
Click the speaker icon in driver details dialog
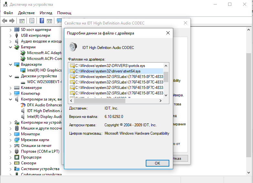coord(73,47)
